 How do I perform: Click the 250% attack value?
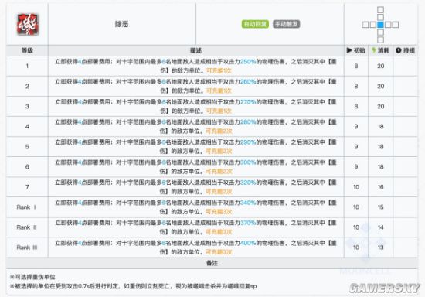pos(248,62)
